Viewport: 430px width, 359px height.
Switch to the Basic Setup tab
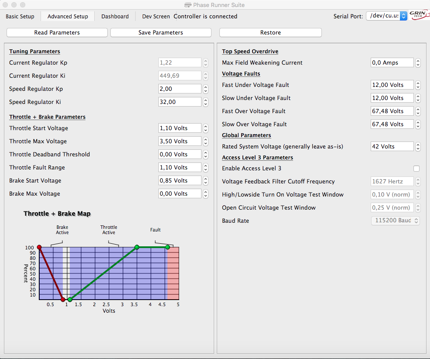click(x=20, y=17)
